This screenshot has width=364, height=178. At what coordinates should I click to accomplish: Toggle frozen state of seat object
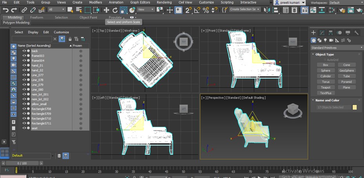(x=81, y=128)
